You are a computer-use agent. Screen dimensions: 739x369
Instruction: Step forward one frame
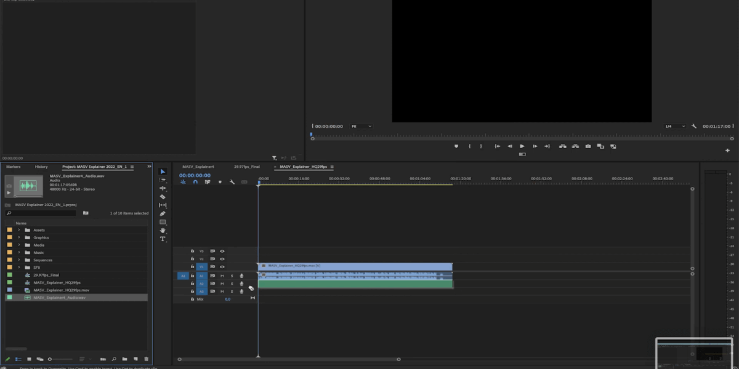point(535,146)
